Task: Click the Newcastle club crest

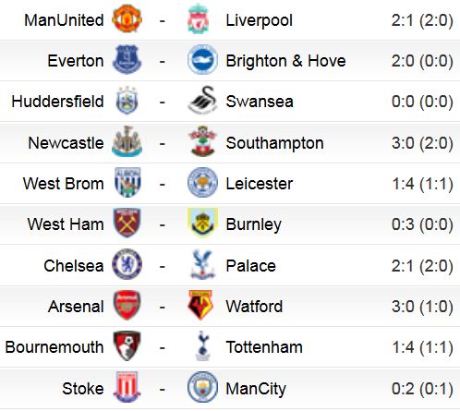Action: [127, 141]
